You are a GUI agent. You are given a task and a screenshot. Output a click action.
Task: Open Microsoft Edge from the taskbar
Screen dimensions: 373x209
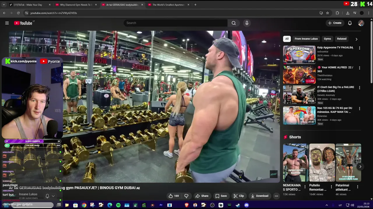pyautogui.click(x=110, y=205)
